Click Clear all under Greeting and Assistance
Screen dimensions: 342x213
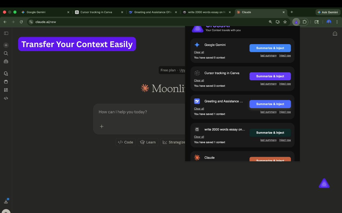point(199,109)
